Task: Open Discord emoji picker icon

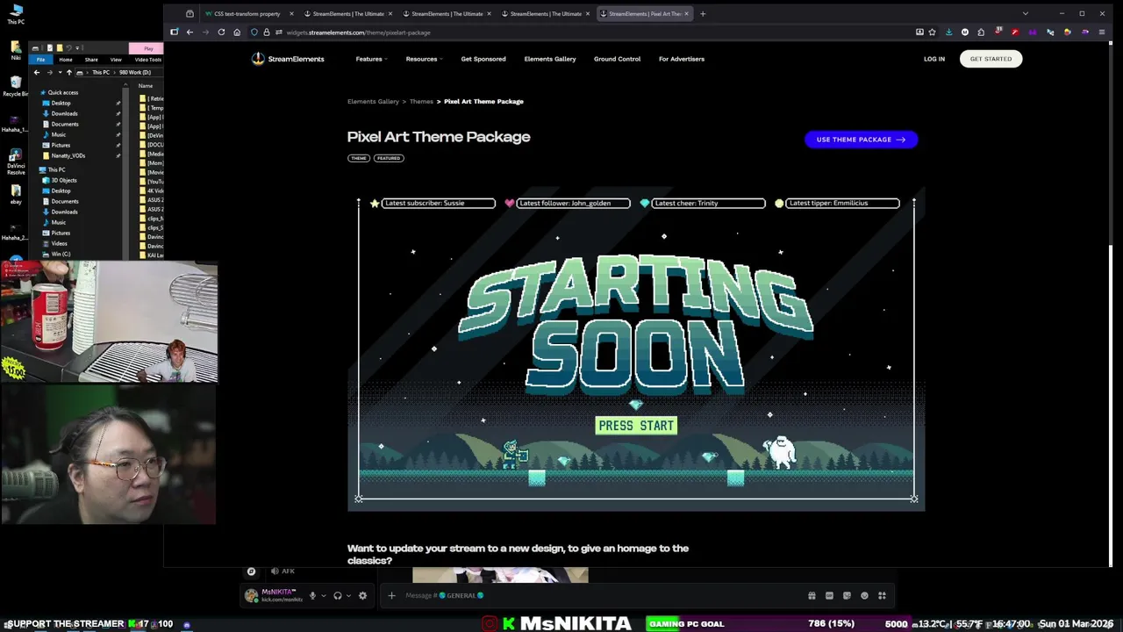Action: [864, 595]
